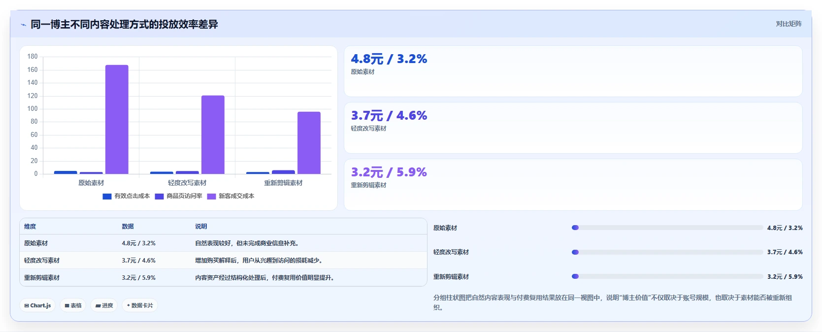
Task: Click the note 增加购买解释后，用户从兴趣到访问的损耗减少
Action: [259, 261]
